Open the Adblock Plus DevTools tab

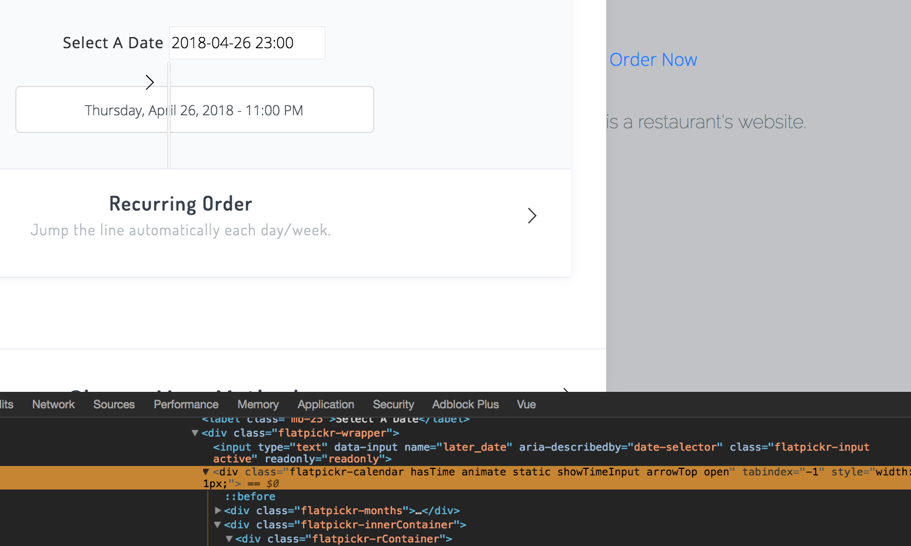tap(465, 404)
